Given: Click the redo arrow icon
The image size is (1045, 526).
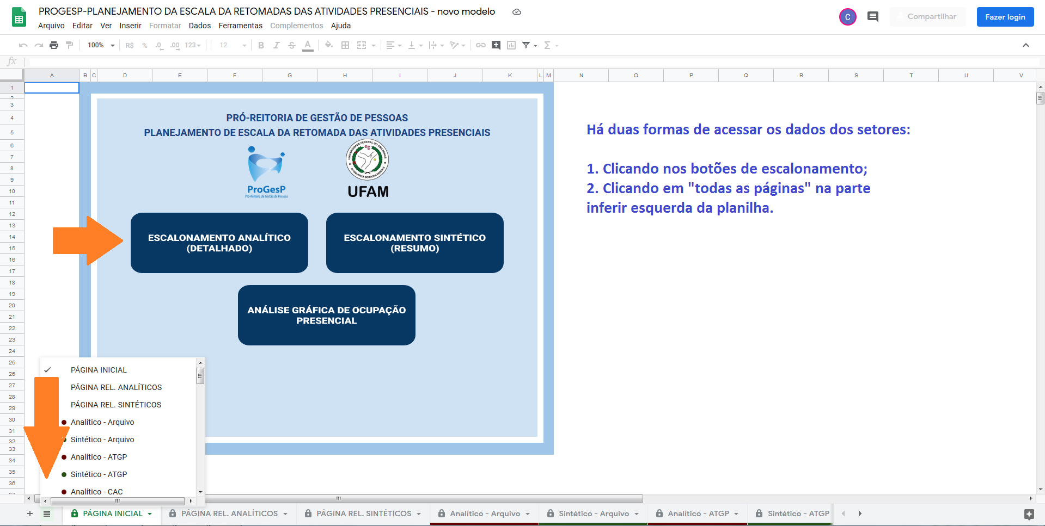Looking at the screenshot, I should (39, 45).
